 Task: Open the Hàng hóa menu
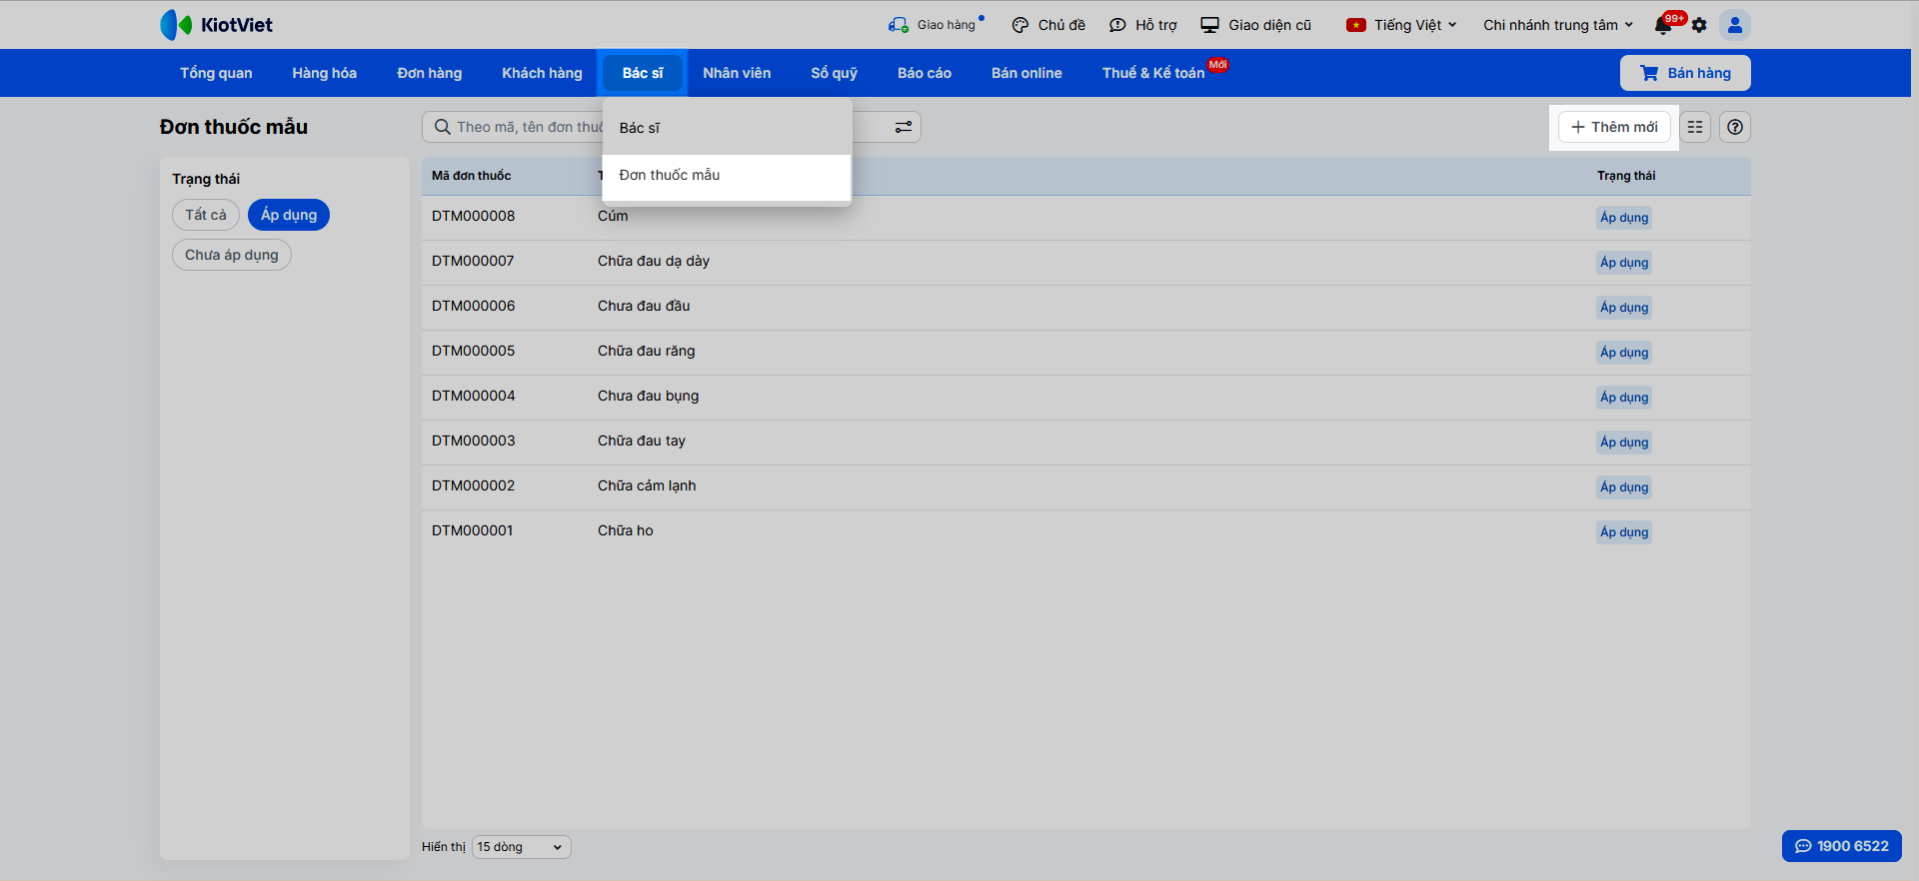tap(325, 73)
